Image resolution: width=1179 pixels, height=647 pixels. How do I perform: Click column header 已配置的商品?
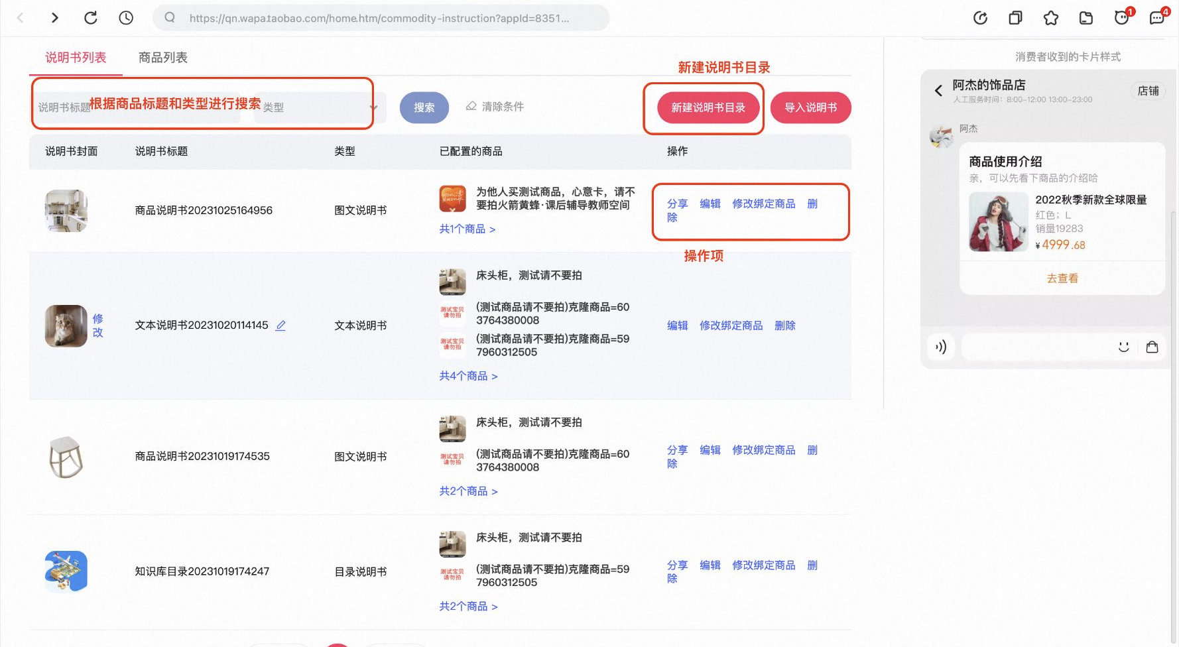471,151
